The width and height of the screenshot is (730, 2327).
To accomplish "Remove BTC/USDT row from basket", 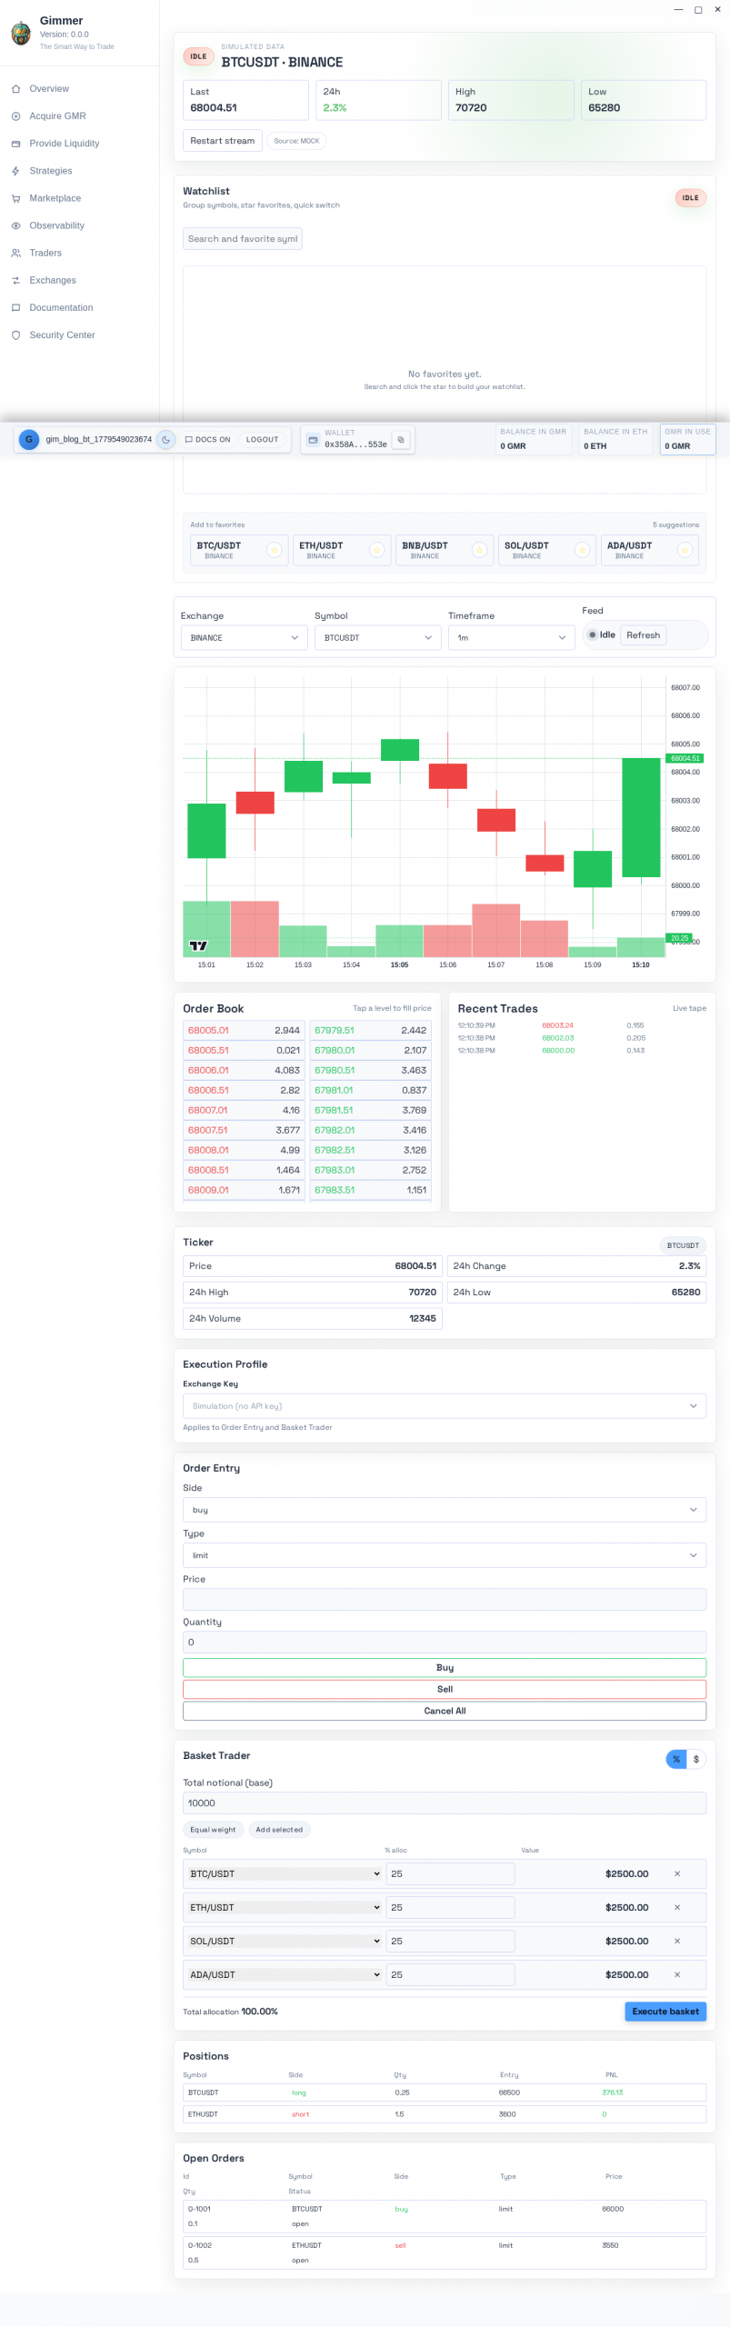I will click(x=677, y=1874).
